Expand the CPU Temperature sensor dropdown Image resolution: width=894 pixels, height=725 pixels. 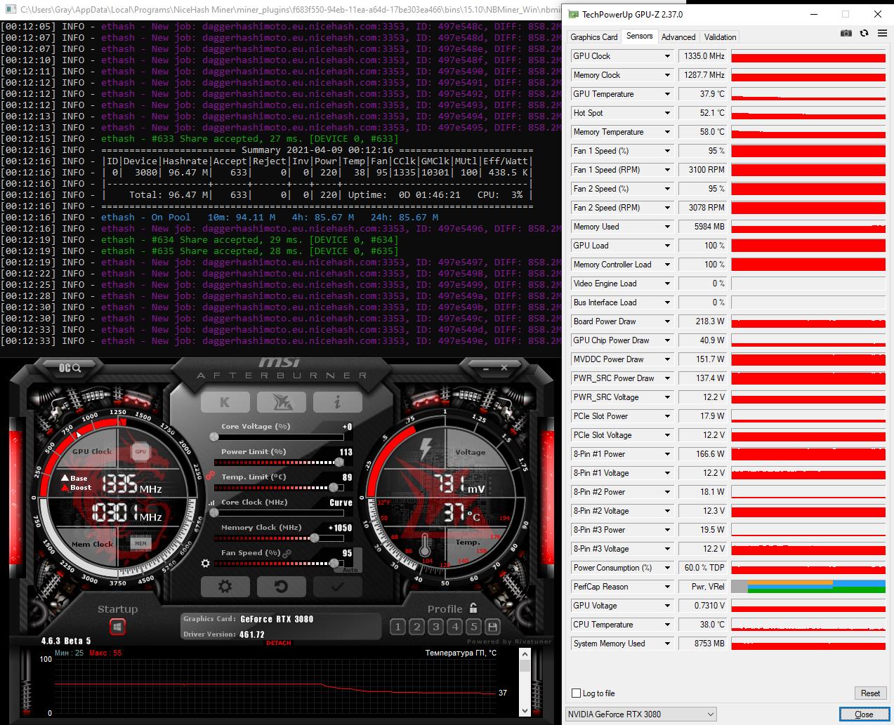tap(667, 625)
